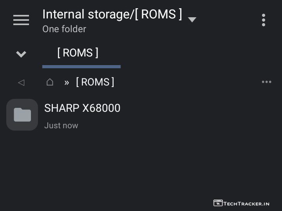Open the hamburger navigation menu
The height and width of the screenshot is (211, 282).
coord(21,20)
